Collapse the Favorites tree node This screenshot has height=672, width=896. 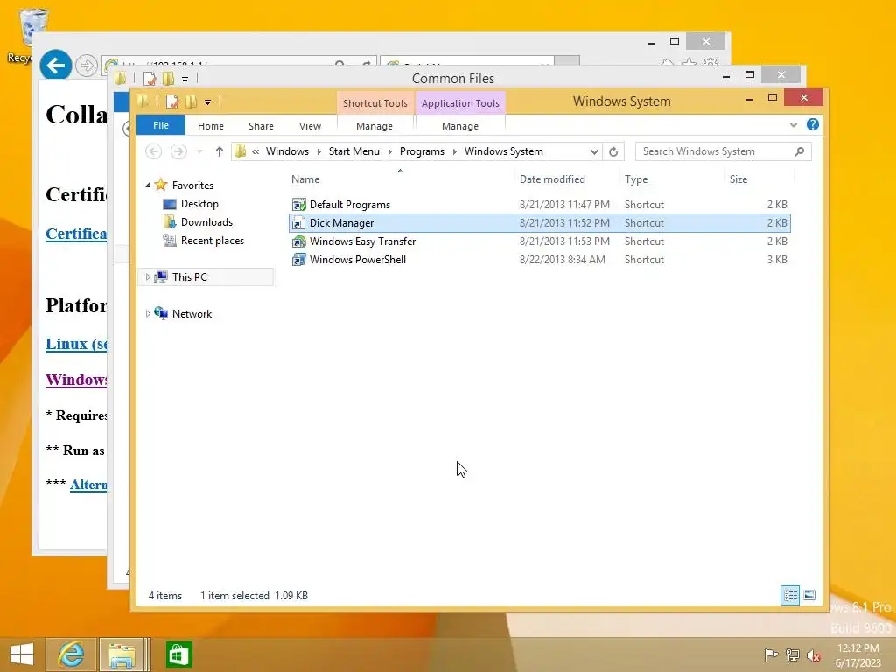[x=148, y=185]
